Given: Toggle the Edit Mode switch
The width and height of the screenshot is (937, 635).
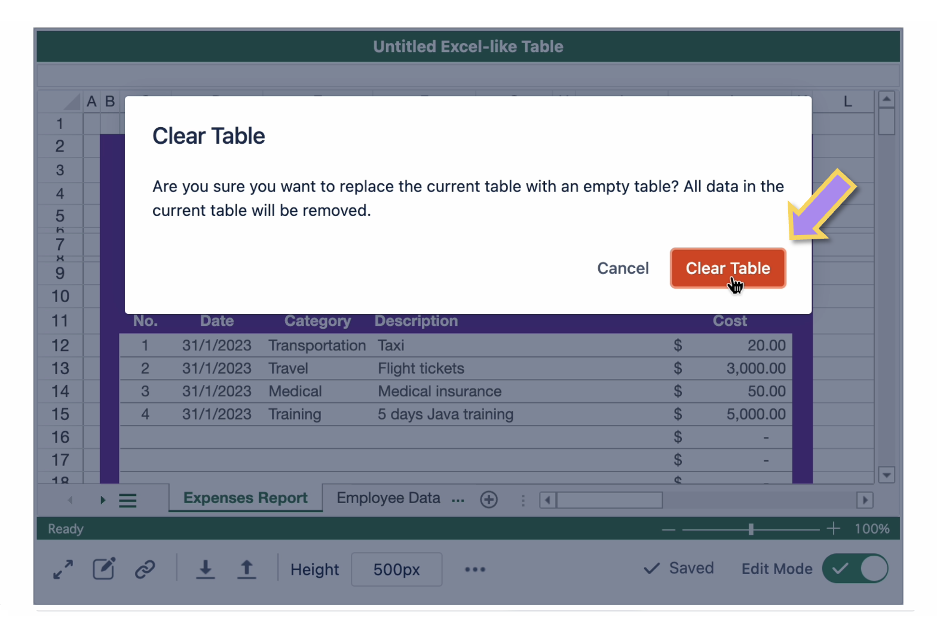Looking at the screenshot, I should [x=855, y=569].
